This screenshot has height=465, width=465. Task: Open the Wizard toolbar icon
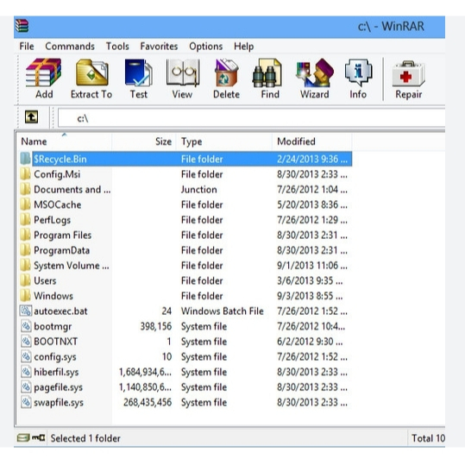tap(315, 73)
